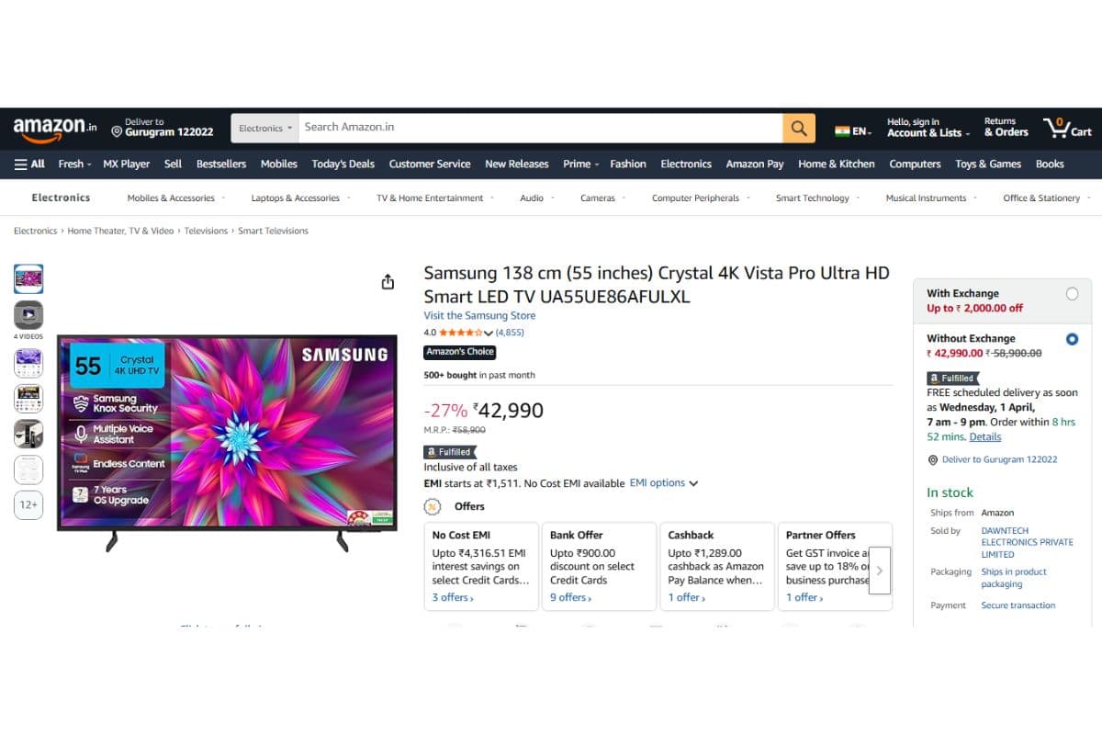Expand the star rating breakdown chevron
The image size is (1102, 735).
coord(489,333)
